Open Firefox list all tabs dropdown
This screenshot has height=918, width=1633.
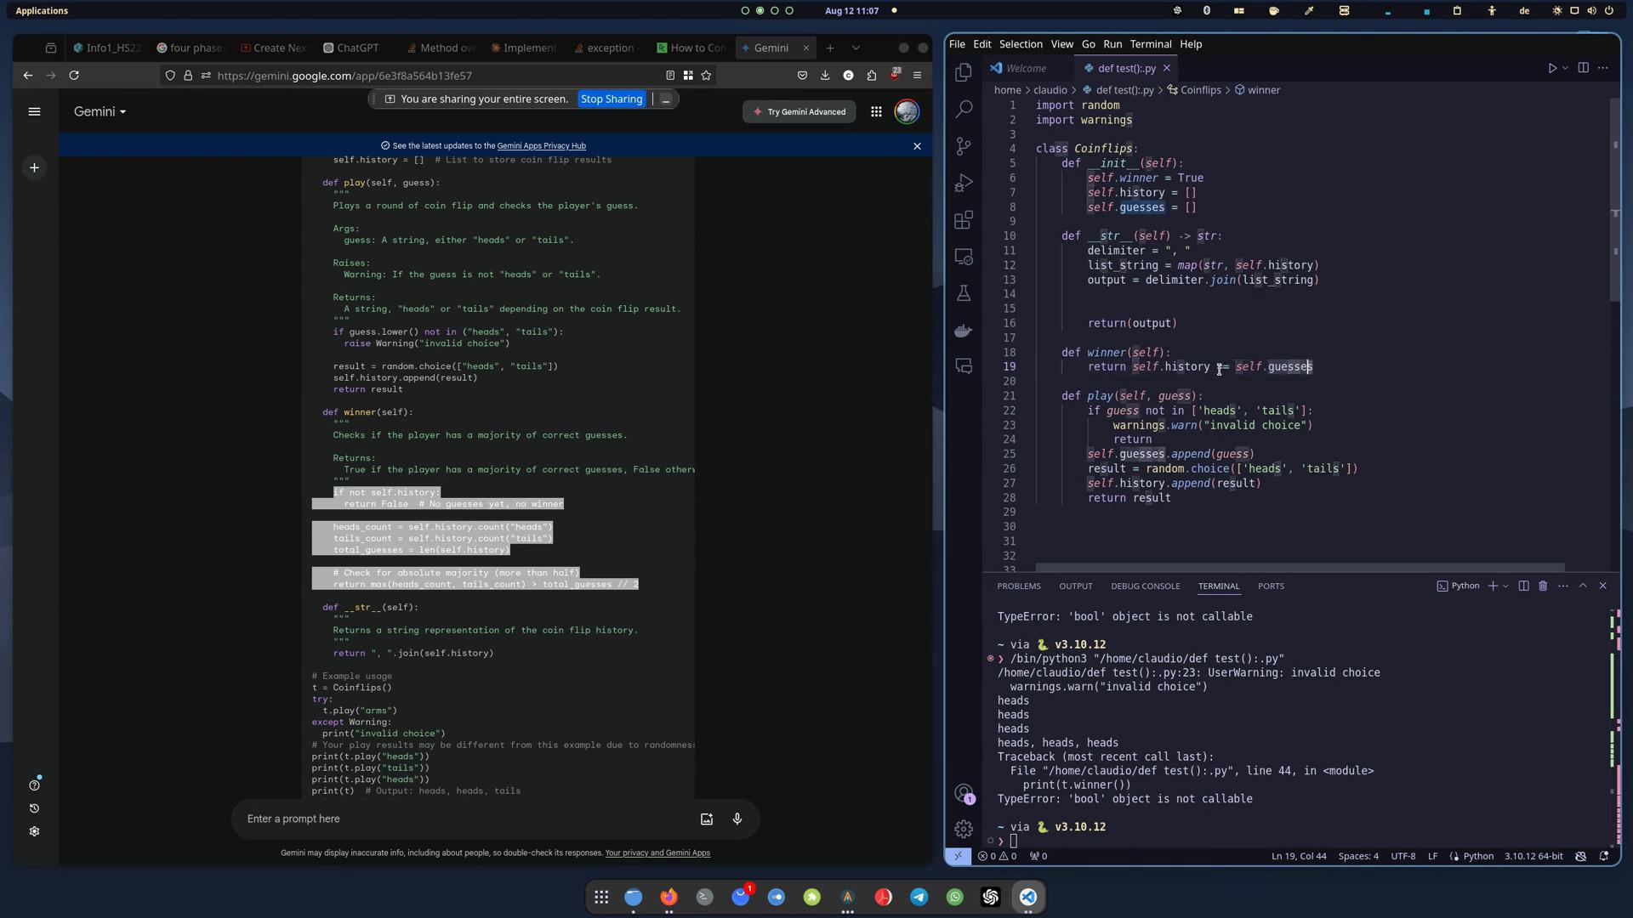click(x=856, y=48)
